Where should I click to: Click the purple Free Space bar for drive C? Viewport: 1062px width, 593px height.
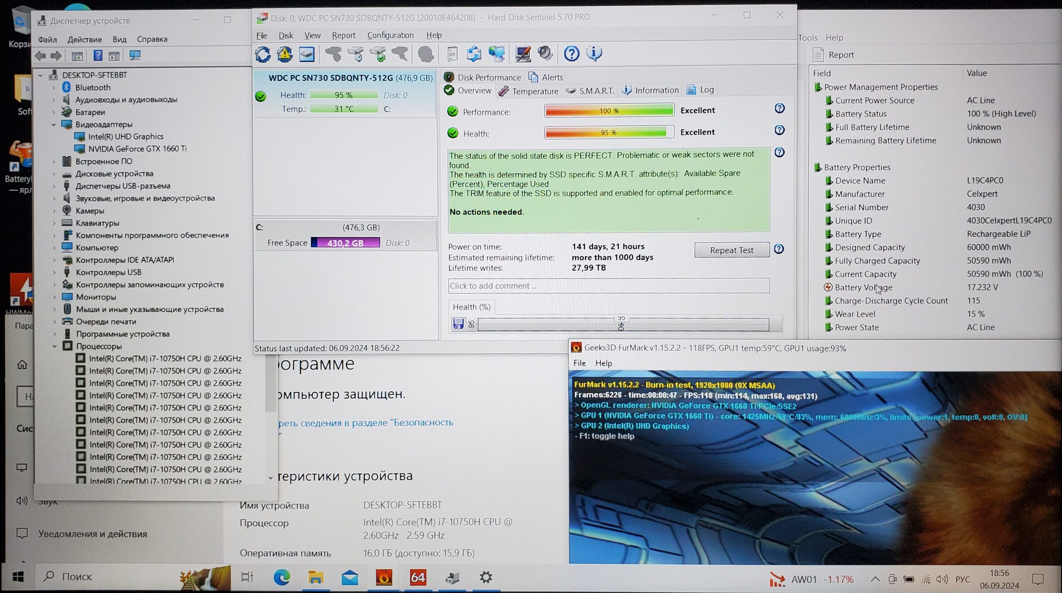345,243
